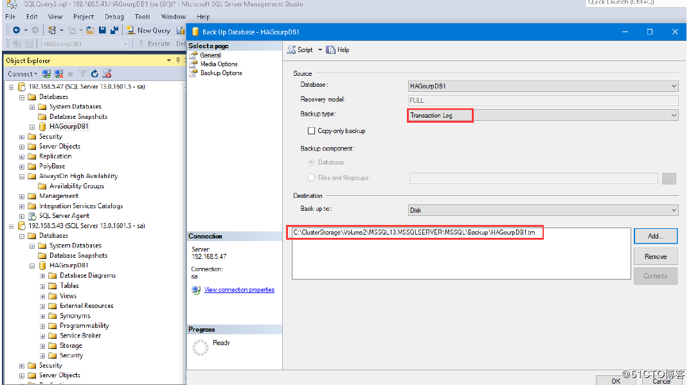Click the Connect icon in the SQL editor toolbar
Image resolution: width=691 pixels, height=385 pixels.
17,44
